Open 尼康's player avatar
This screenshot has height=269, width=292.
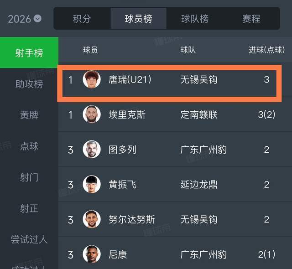tap(92, 254)
